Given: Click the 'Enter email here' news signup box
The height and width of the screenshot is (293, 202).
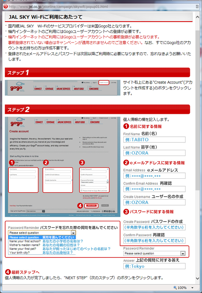Looking at the screenshot, I should (34, 211).
